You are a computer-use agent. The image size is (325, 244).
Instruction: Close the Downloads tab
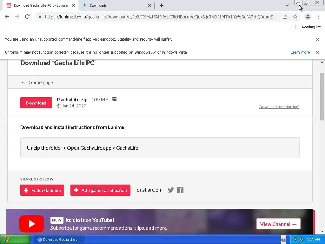tap(149, 5)
